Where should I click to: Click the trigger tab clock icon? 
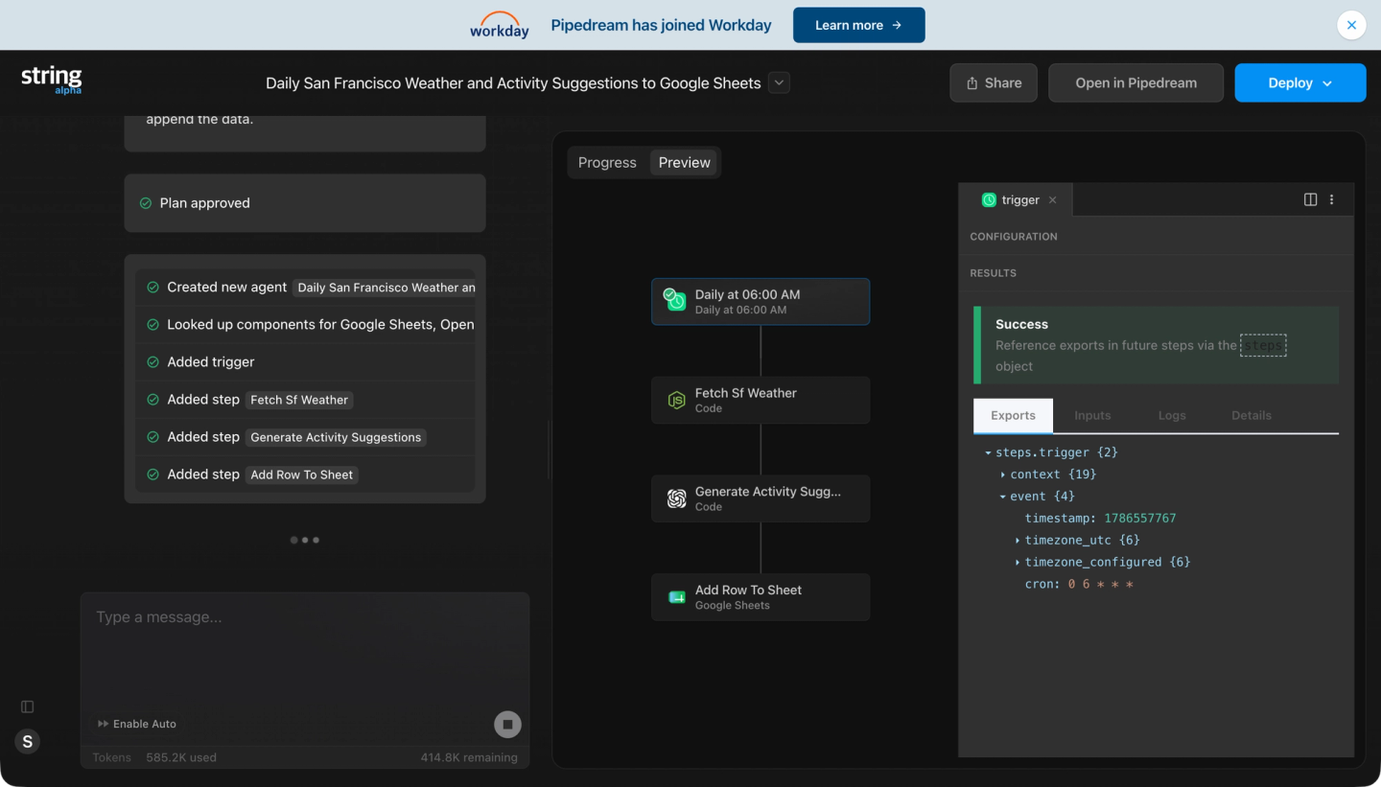[989, 200]
